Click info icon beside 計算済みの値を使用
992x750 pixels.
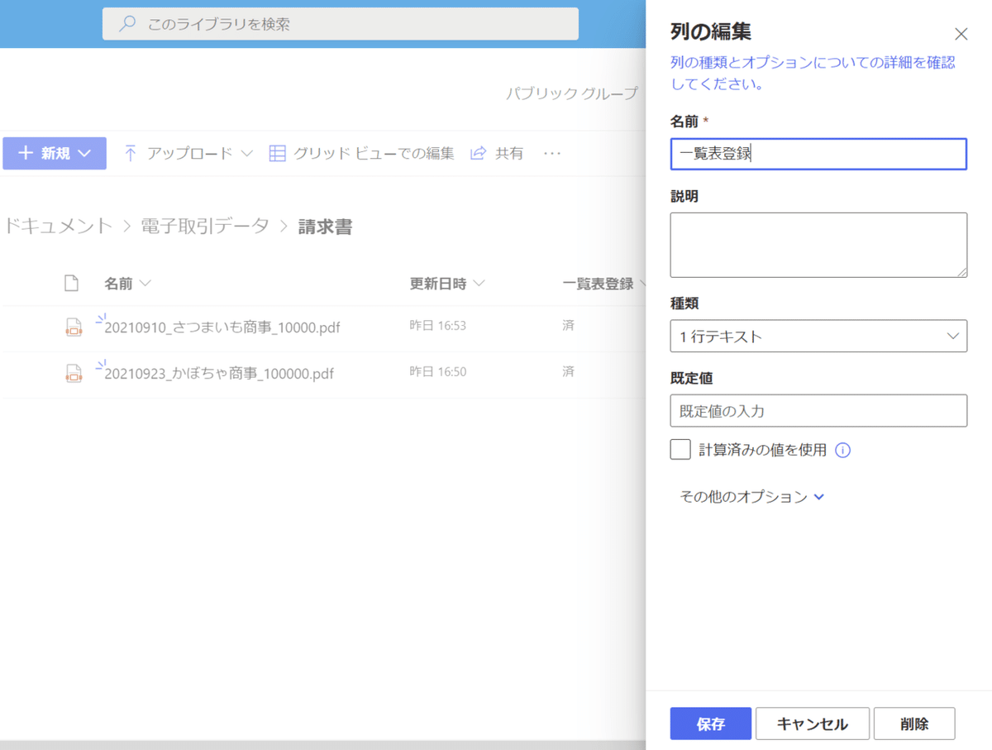pyautogui.click(x=842, y=449)
